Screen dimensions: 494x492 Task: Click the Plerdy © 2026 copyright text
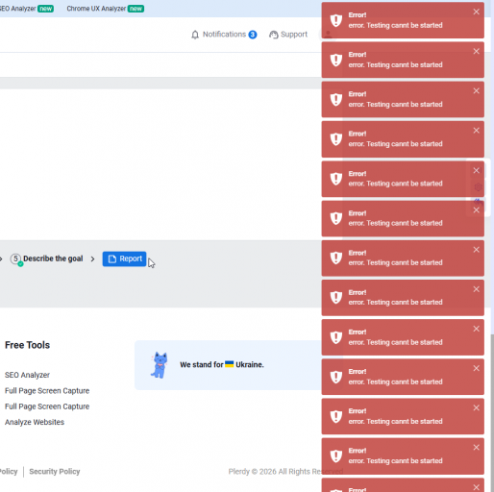[x=285, y=472]
